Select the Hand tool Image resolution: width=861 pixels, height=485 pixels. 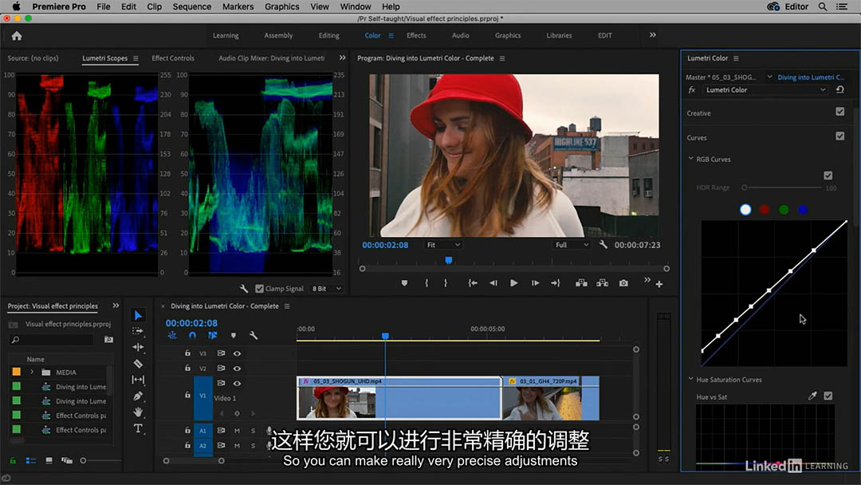138,412
